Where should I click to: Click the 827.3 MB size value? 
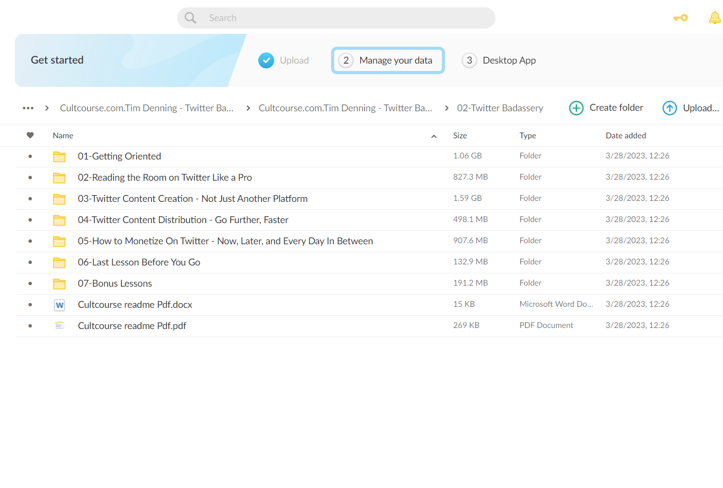(x=471, y=177)
